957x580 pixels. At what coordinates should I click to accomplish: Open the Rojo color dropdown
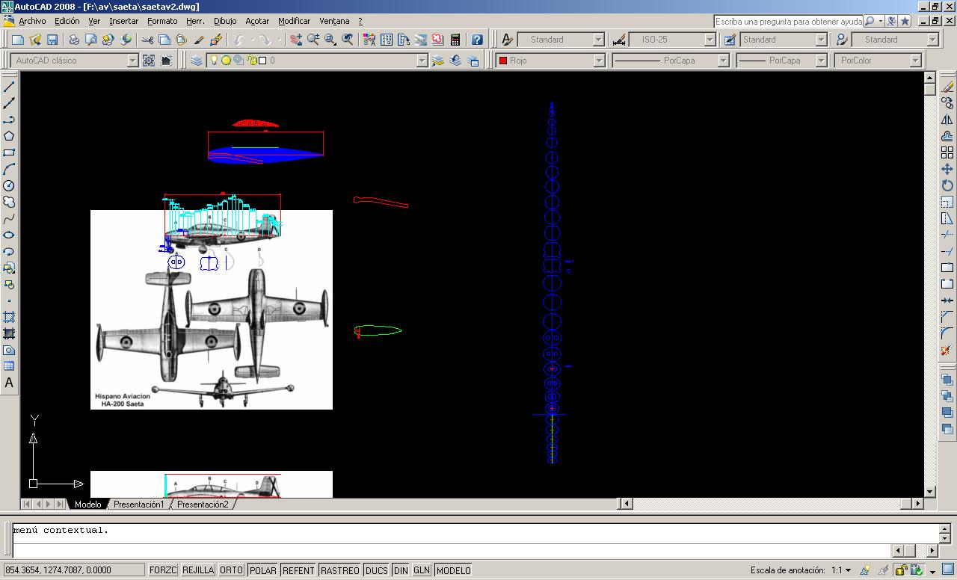(599, 61)
